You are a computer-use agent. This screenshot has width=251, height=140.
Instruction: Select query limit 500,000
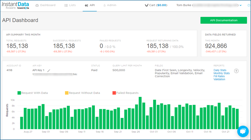coord(118,70)
